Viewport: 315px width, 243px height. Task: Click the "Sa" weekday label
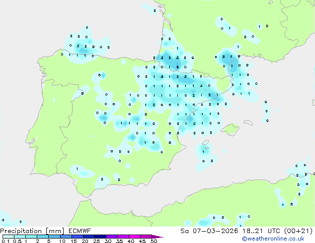[184, 231]
